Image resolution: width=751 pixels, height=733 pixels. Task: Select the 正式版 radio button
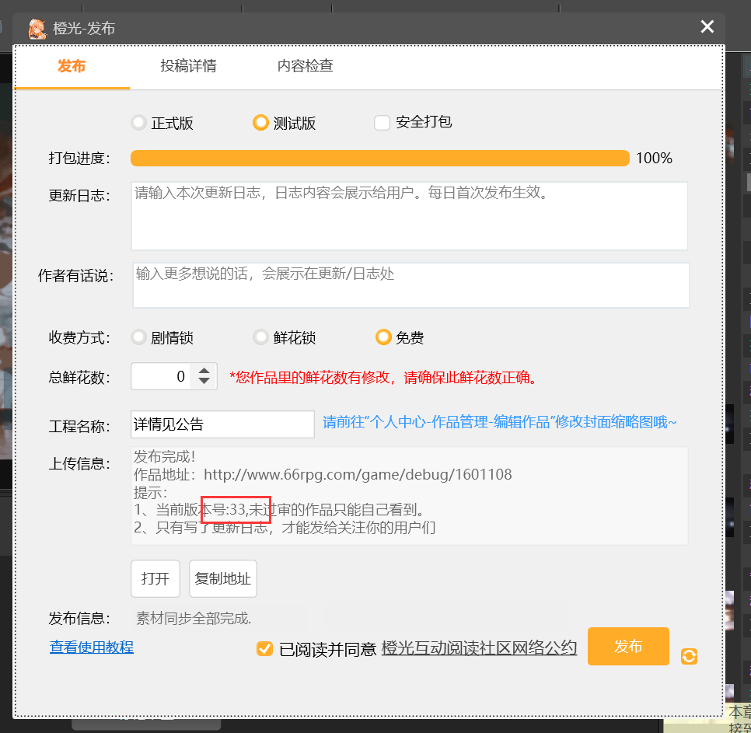click(139, 123)
